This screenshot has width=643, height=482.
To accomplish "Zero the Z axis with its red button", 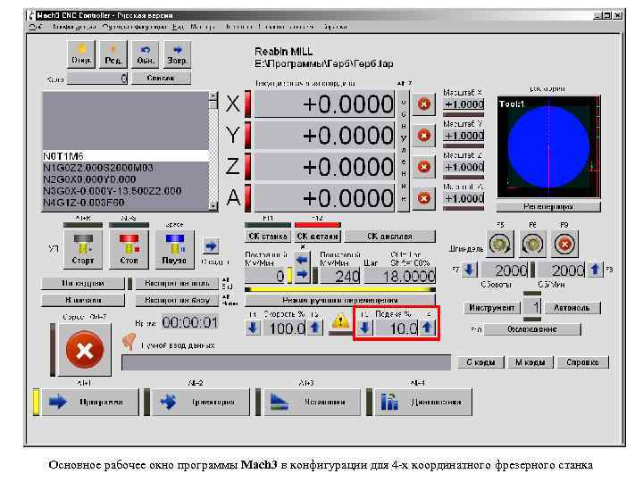I will (x=423, y=167).
